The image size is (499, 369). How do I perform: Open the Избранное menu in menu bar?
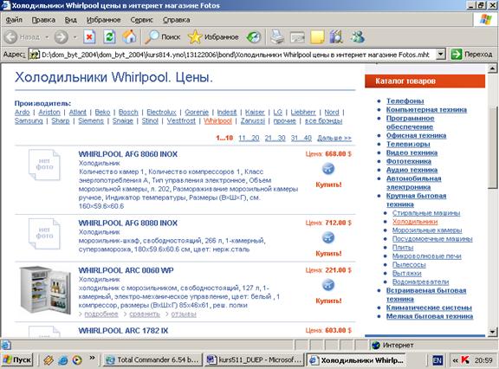coord(103,20)
